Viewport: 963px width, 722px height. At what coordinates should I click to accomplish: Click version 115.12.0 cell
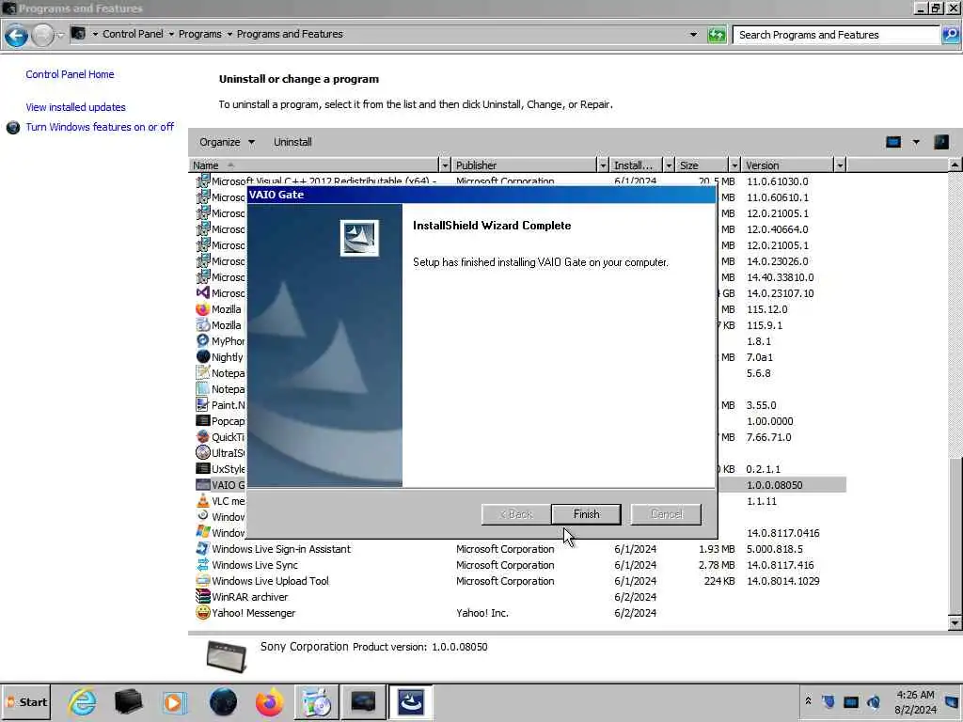coord(766,309)
